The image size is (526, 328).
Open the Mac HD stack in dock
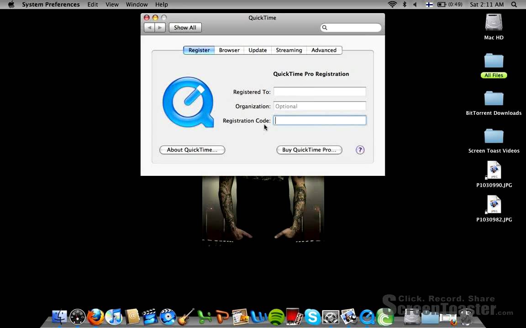pos(411,317)
